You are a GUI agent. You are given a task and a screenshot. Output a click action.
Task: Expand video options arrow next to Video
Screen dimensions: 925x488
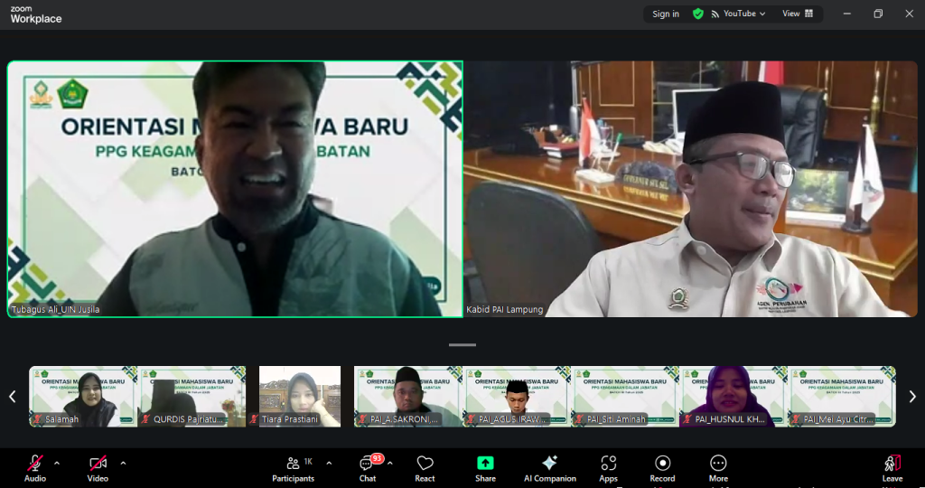click(123, 463)
